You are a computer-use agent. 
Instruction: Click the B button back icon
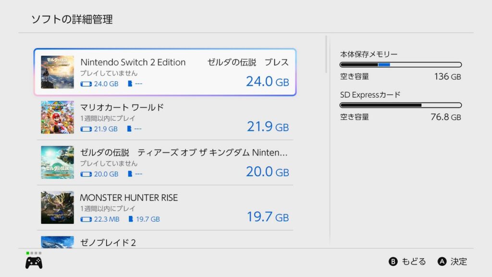click(x=393, y=262)
